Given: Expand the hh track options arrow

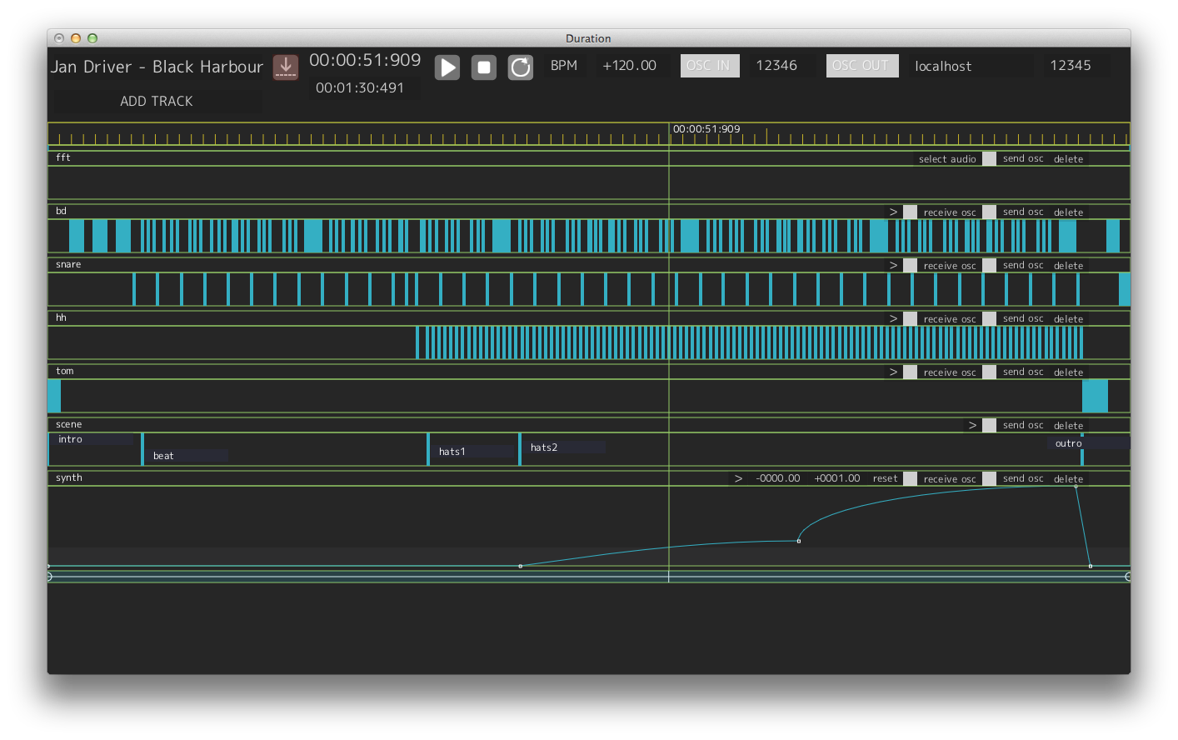Looking at the screenshot, I should point(893,319).
